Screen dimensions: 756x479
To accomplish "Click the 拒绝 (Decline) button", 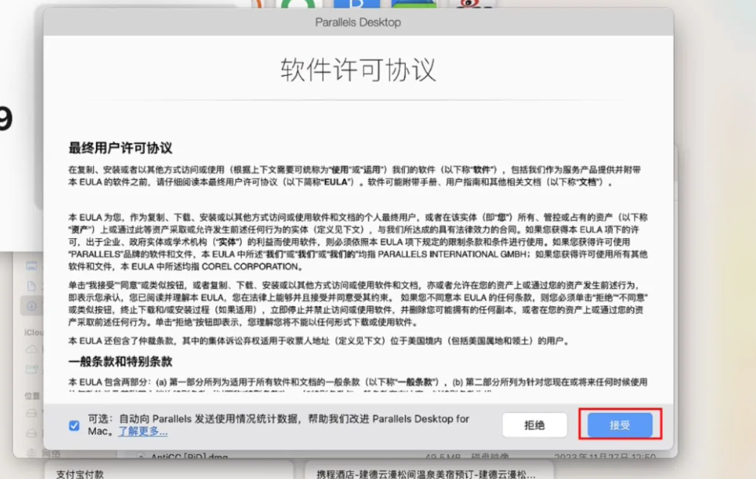I will [x=534, y=425].
